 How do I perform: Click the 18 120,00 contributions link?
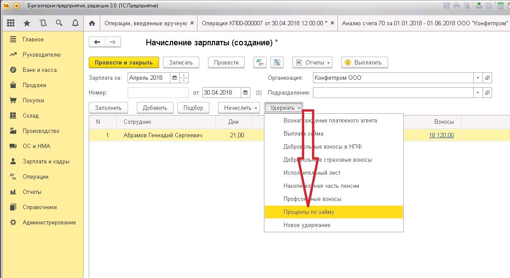[441, 135]
